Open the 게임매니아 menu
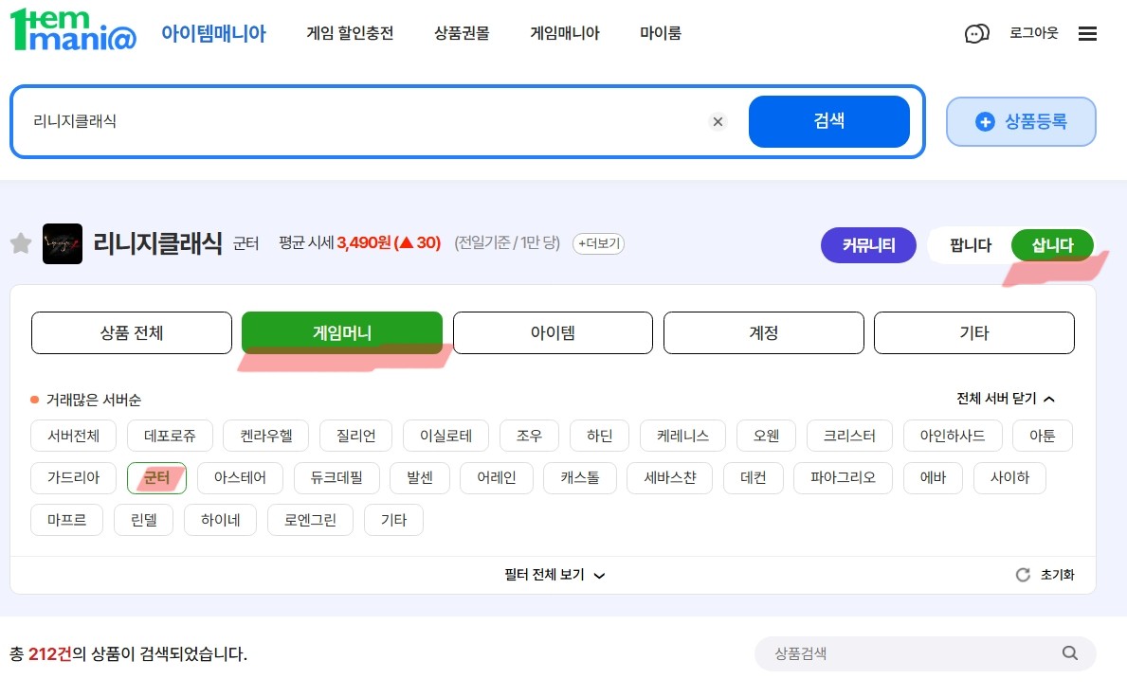Screen dimensions: 1127x696 (x=564, y=33)
